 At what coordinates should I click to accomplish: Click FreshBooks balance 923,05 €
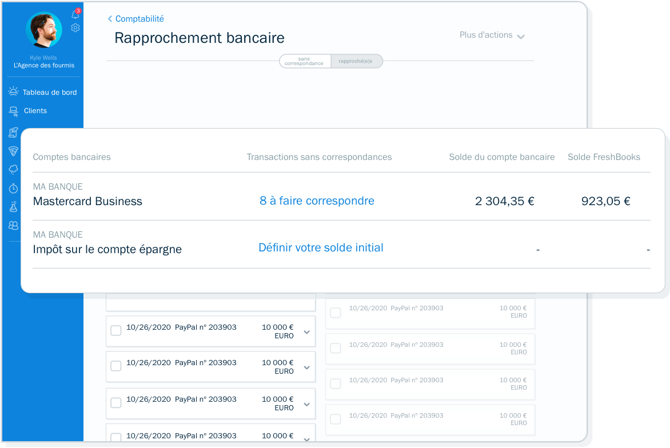coord(606,201)
